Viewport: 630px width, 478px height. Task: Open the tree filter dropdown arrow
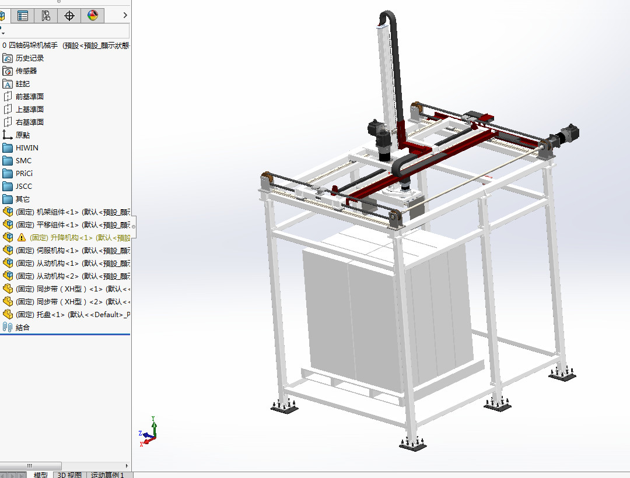[2, 33]
